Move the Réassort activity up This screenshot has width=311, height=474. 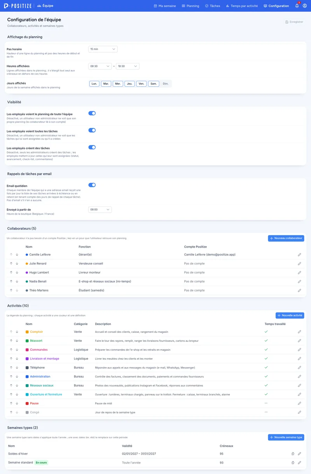[11, 341]
